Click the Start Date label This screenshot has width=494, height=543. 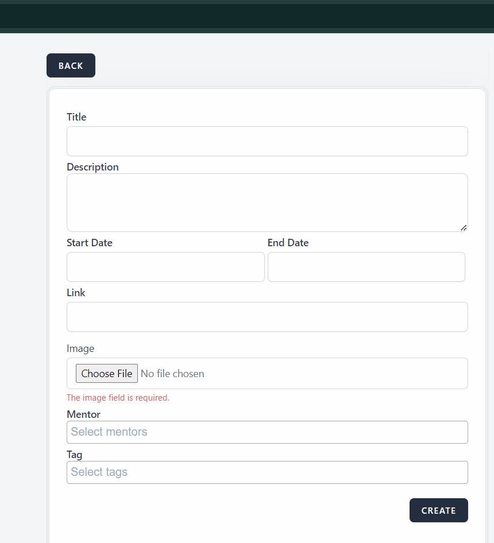(90, 243)
